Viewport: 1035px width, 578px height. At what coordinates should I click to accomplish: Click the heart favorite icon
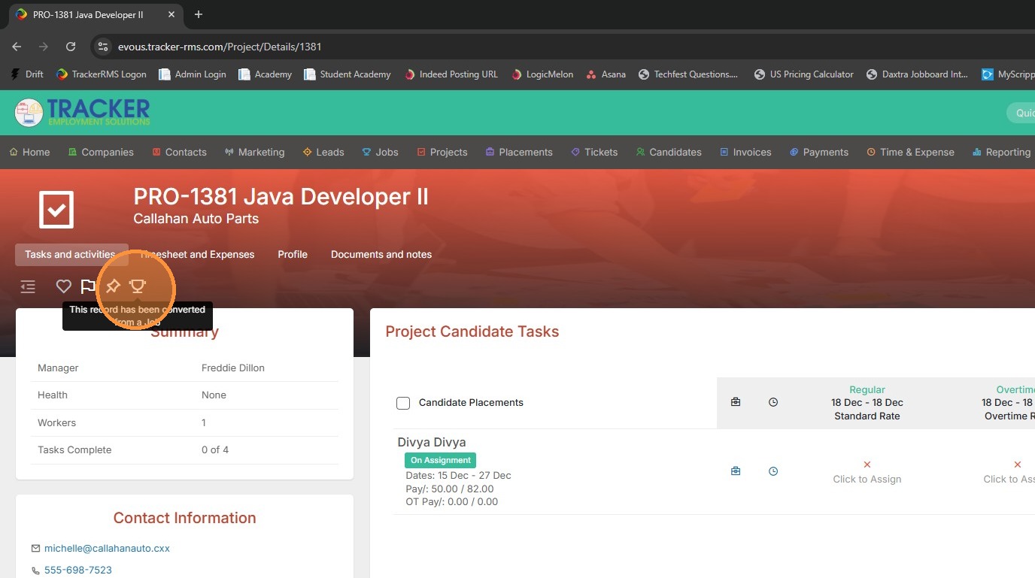click(64, 286)
